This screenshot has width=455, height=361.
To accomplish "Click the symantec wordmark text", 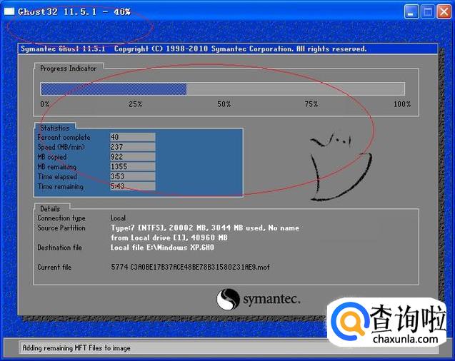I will (271, 300).
